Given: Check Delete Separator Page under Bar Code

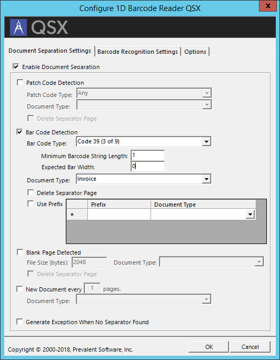Looking at the screenshot, I should (31, 192).
